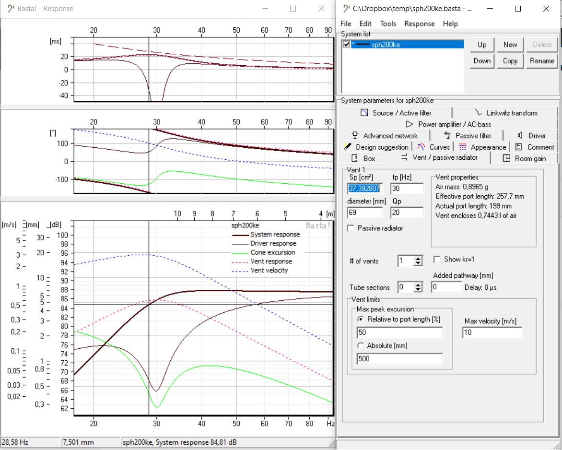Open the Response menu

tap(419, 24)
